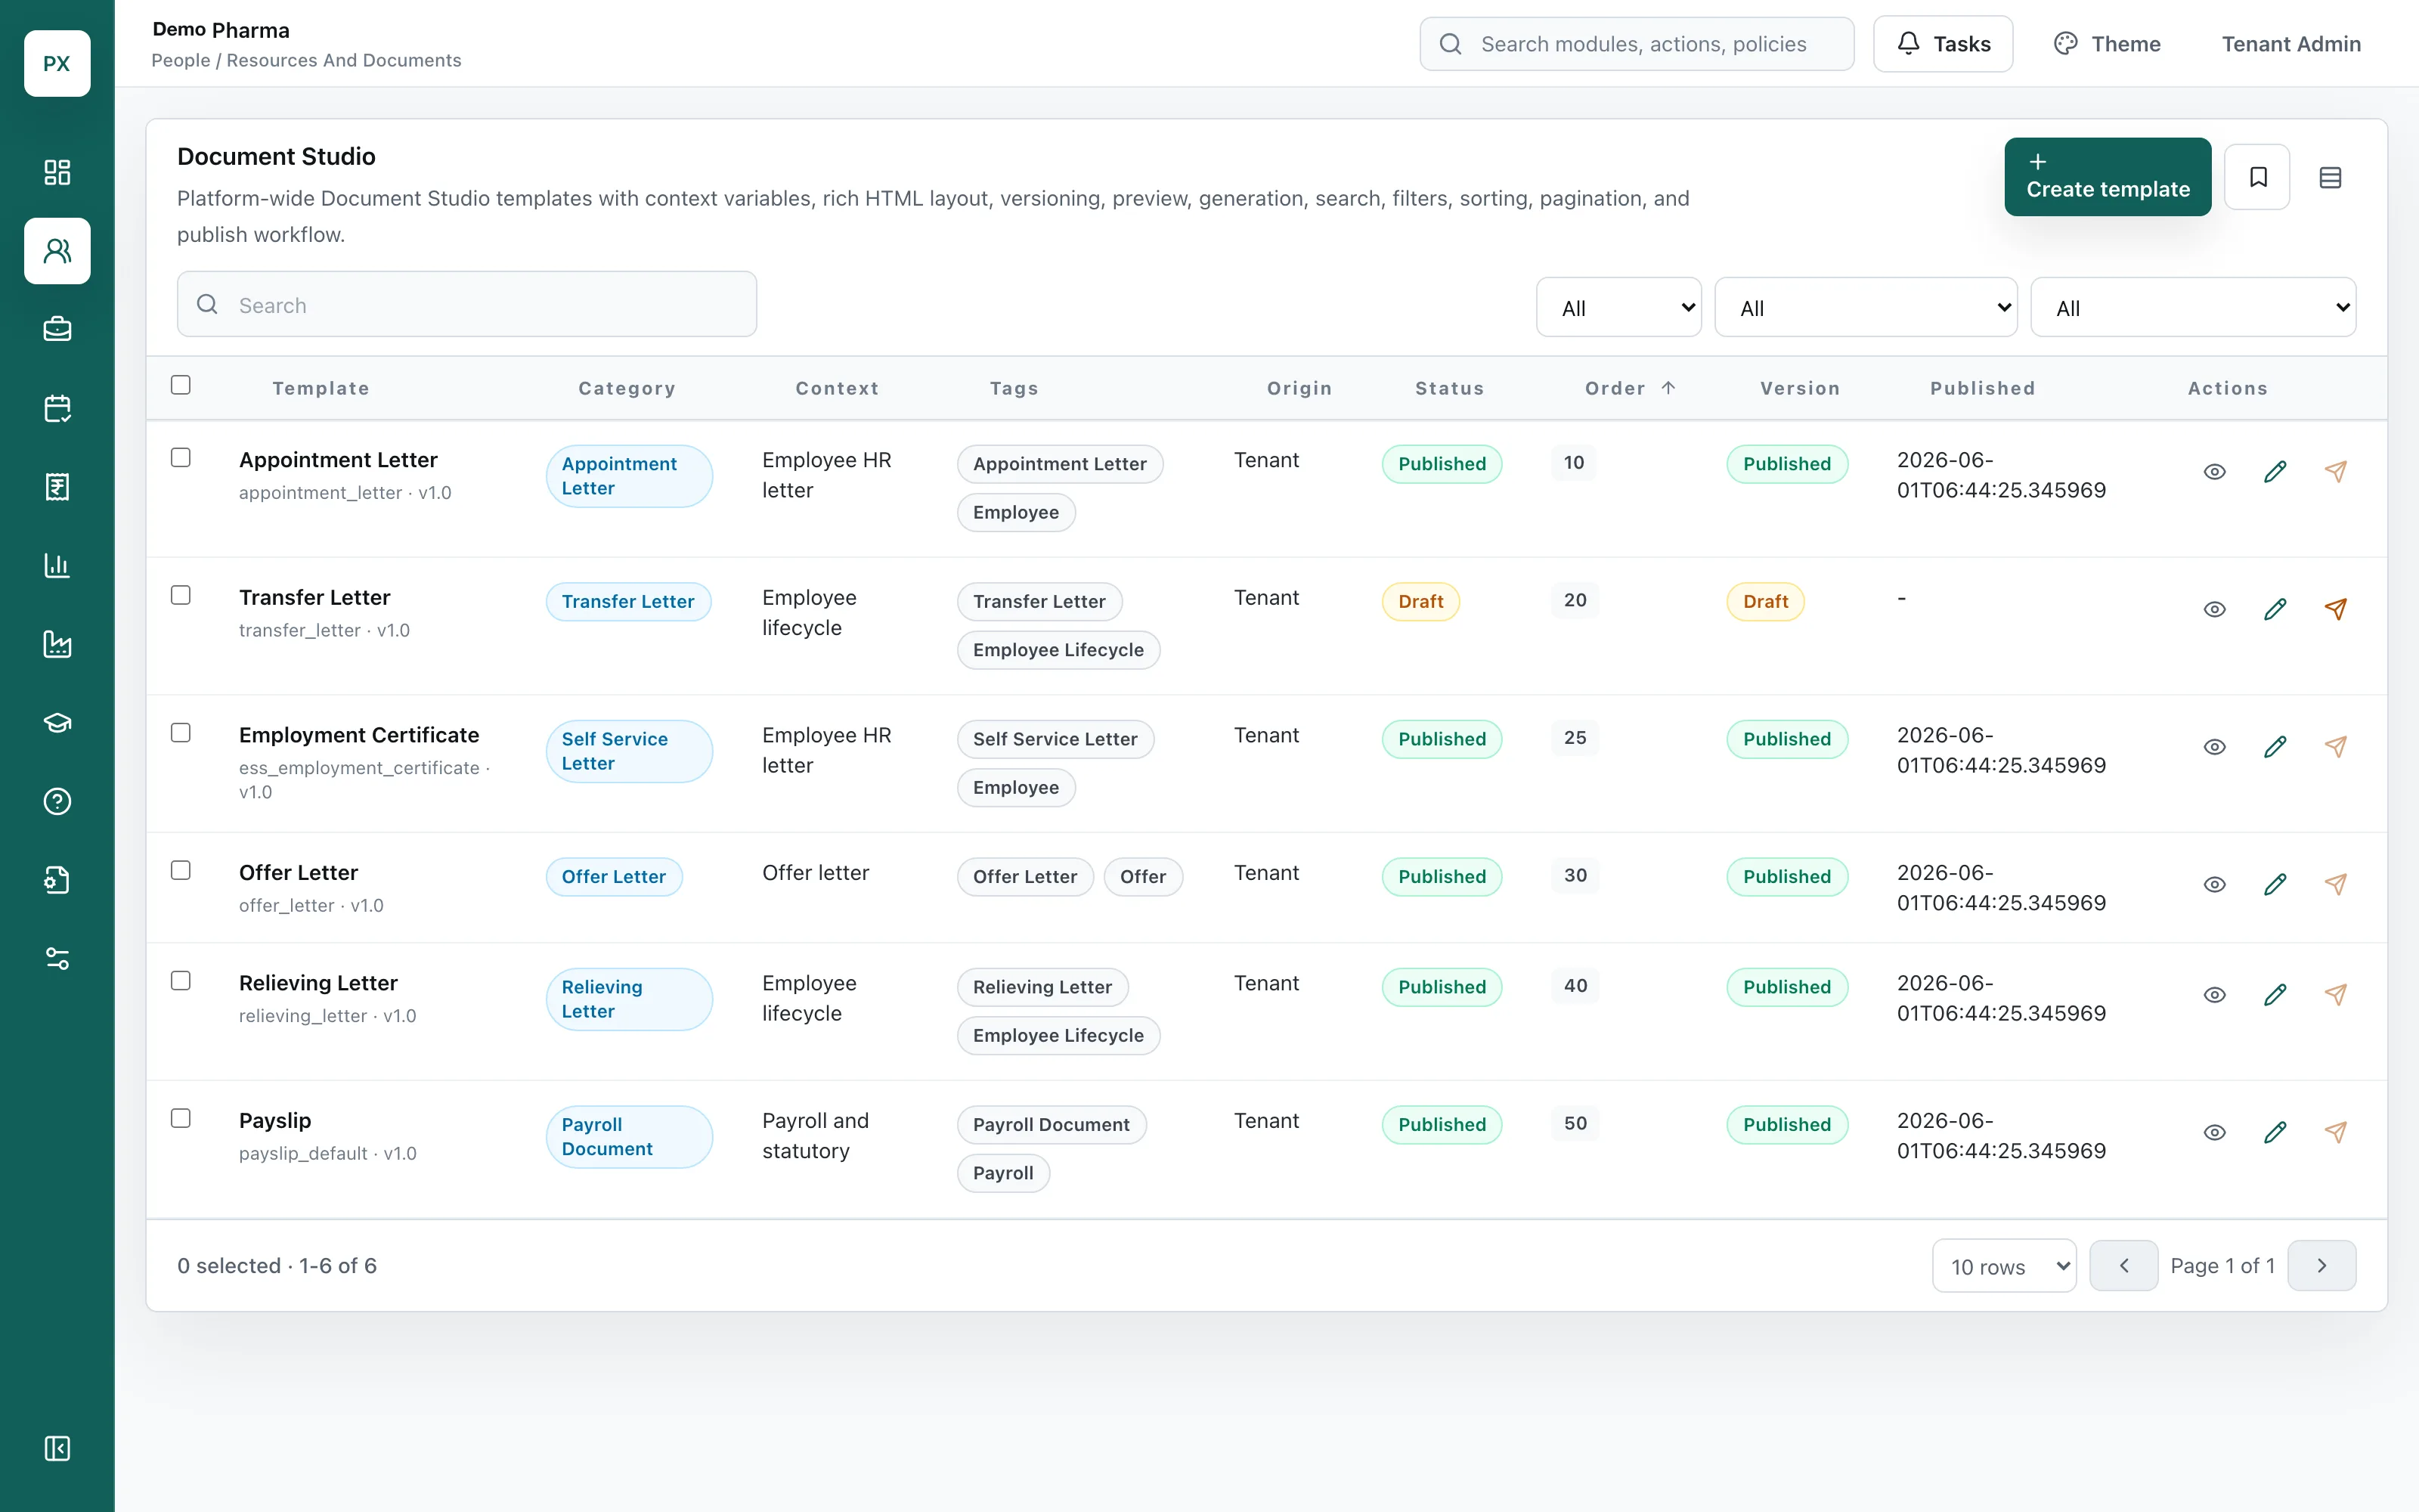
Task: Open the graduation cap learning sidebar icon
Action: (x=57, y=723)
